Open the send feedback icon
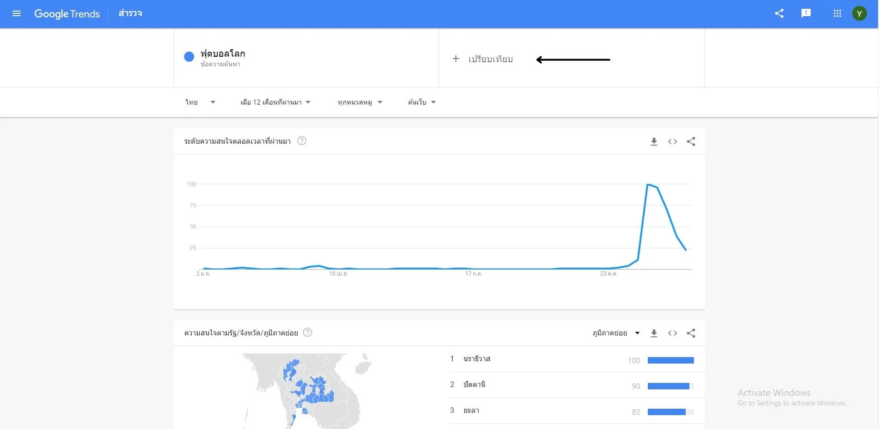The height and width of the screenshot is (429, 879). click(806, 13)
